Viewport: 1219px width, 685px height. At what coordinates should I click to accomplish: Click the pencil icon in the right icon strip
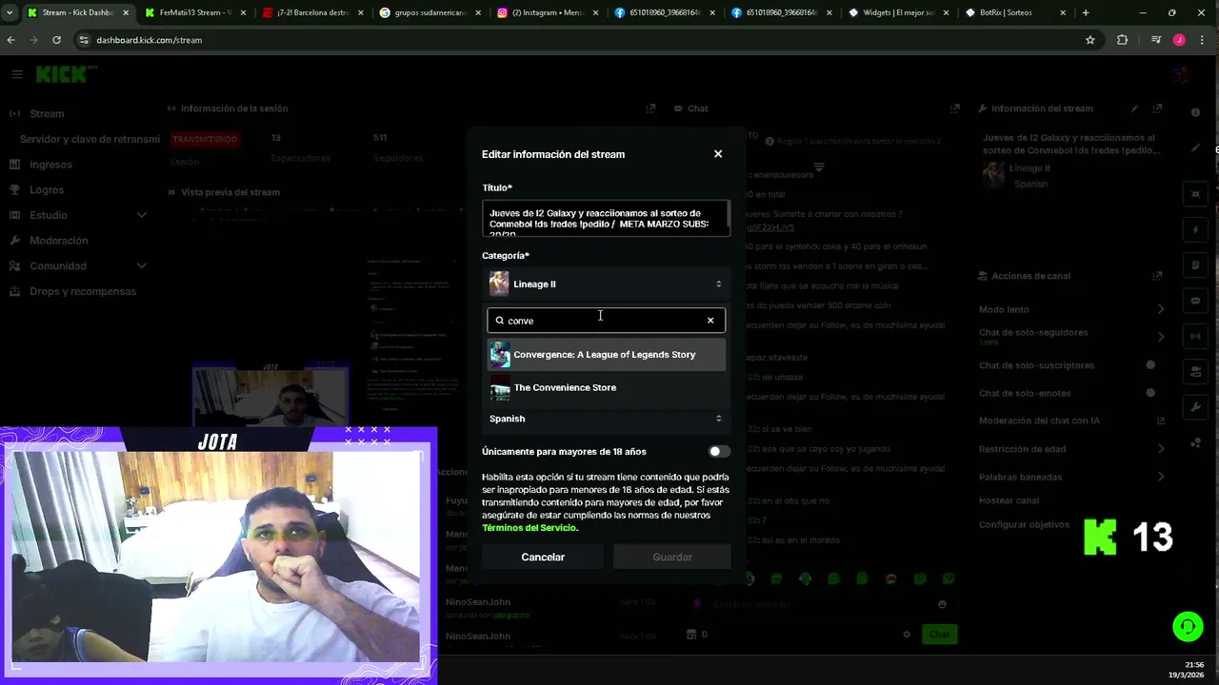(1196, 147)
